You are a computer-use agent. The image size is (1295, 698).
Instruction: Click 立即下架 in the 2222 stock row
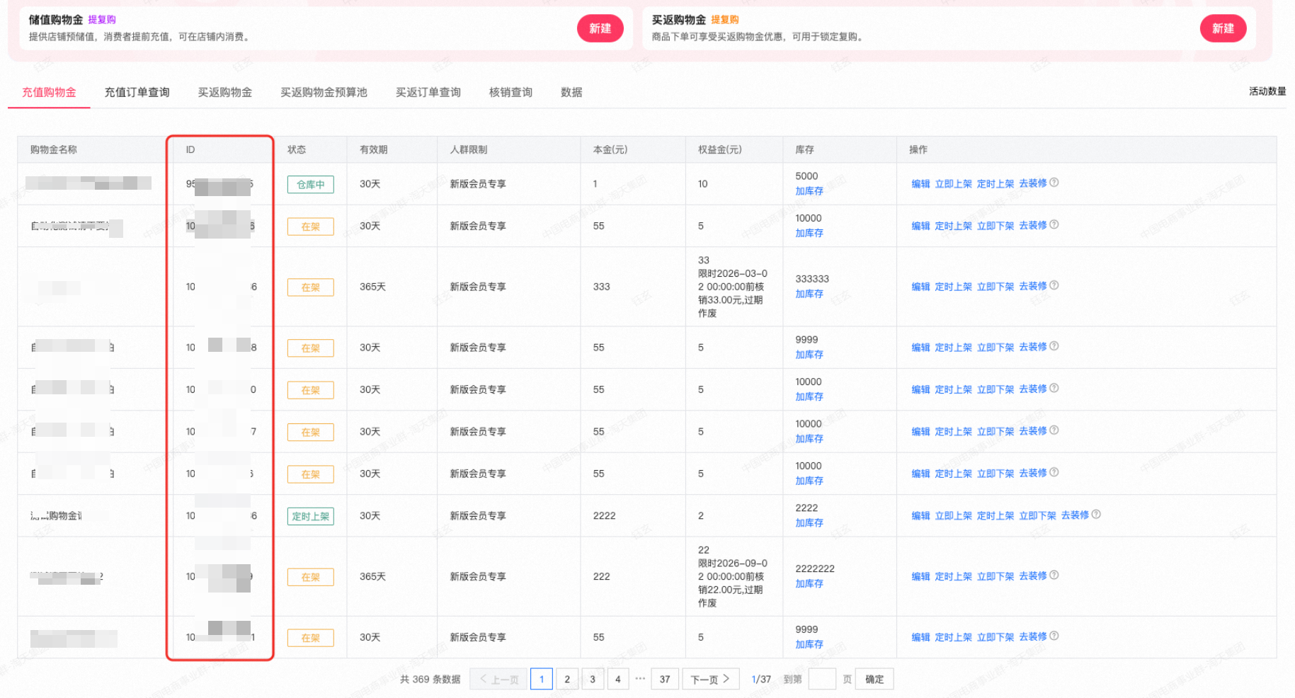(x=1037, y=516)
